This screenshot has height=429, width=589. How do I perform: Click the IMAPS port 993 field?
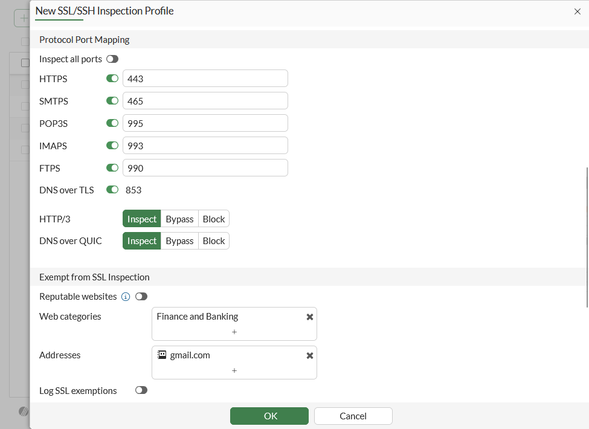click(205, 146)
